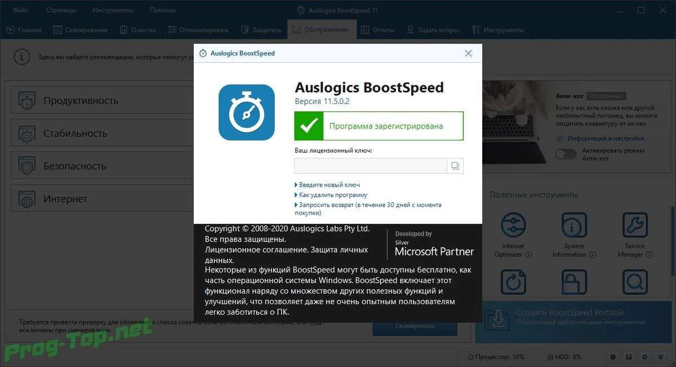Switch to the Сканирование tab

[x=80, y=30]
